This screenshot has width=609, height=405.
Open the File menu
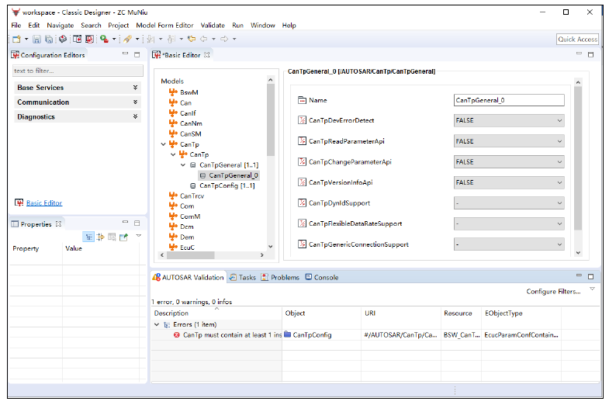[16, 26]
